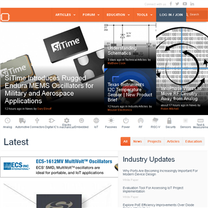Image resolution: width=208 pixels, height=208 pixels.
Task: Go to the site's chip logo home
Action: (5, 17)
